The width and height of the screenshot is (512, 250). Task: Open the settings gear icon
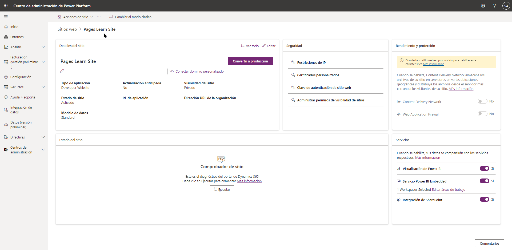coord(483,6)
